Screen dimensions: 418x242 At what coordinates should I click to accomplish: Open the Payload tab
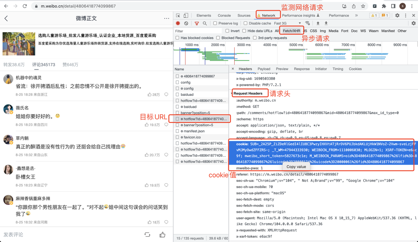coord(264,69)
